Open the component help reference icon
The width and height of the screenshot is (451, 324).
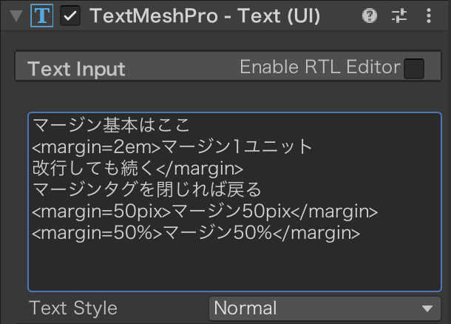370,16
